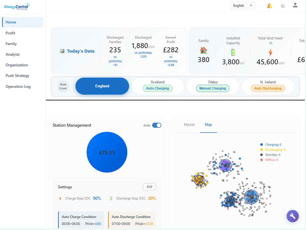Image resolution: width=306 pixels, height=230 pixels.
Task: Click the Installed Capacity battery icon
Action: click(233, 52)
